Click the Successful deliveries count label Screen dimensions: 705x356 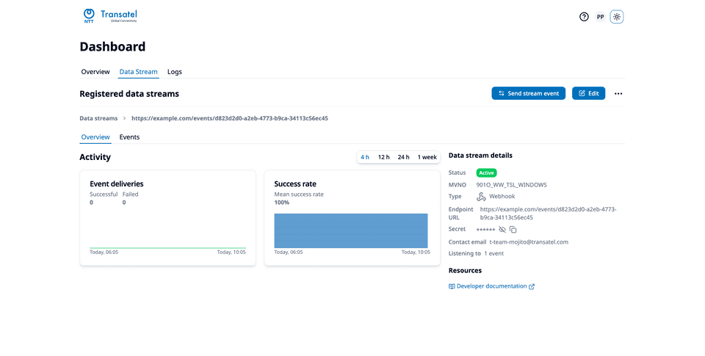click(104, 195)
